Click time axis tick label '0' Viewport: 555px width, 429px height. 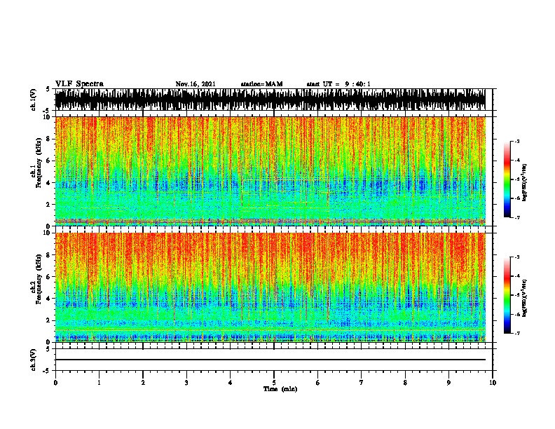coord(55,383)
